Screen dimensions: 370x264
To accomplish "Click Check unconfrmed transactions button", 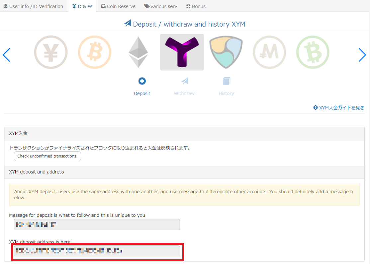I will (47, 156).
